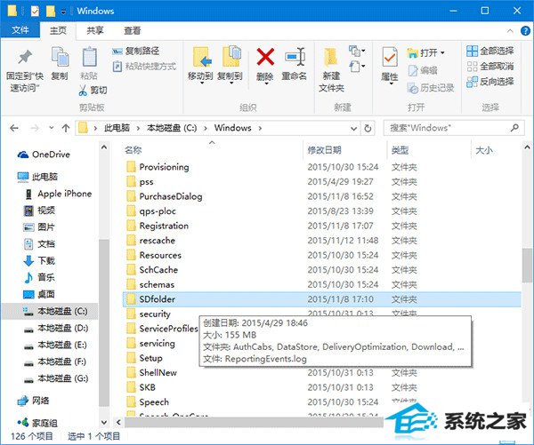Viewport: 534px width, 445px height.
Task: Open the Recent locations dropdown arrow
Action: coord(51,128)
